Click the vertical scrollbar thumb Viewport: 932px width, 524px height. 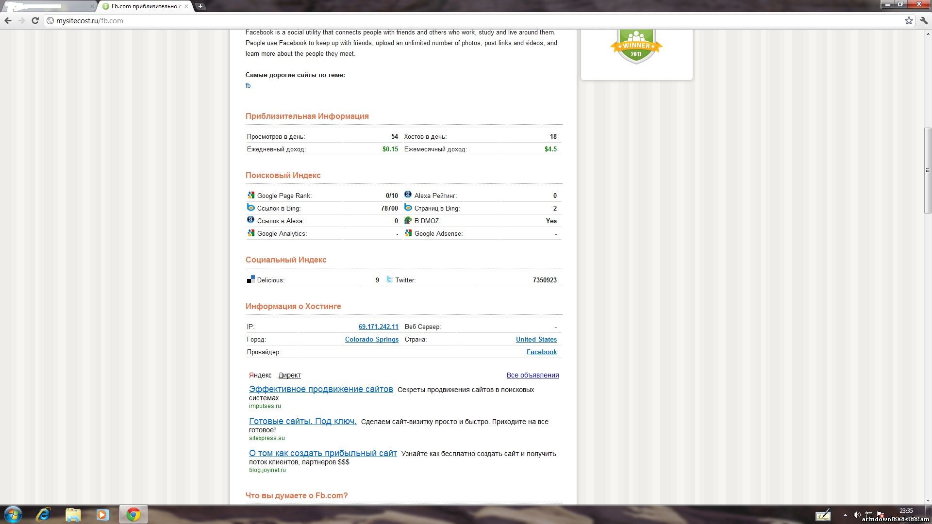point(928,170)
